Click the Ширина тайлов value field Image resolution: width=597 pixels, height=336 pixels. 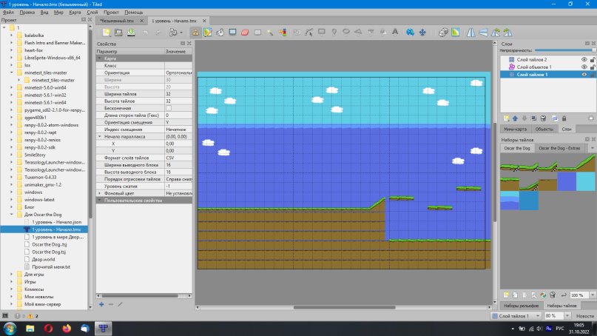click(x=178, y=94)
